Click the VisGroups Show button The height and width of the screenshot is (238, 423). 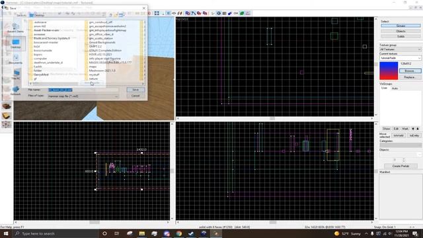tap(386, 129)
